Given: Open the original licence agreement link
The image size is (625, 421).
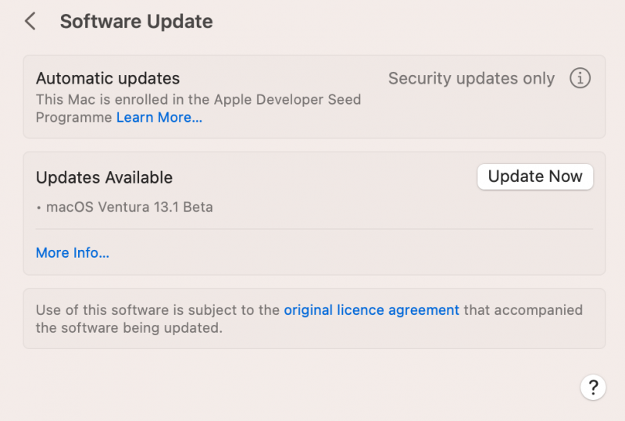Looking at the screenshot, I should pyautogui.click(x=371, y=310).
